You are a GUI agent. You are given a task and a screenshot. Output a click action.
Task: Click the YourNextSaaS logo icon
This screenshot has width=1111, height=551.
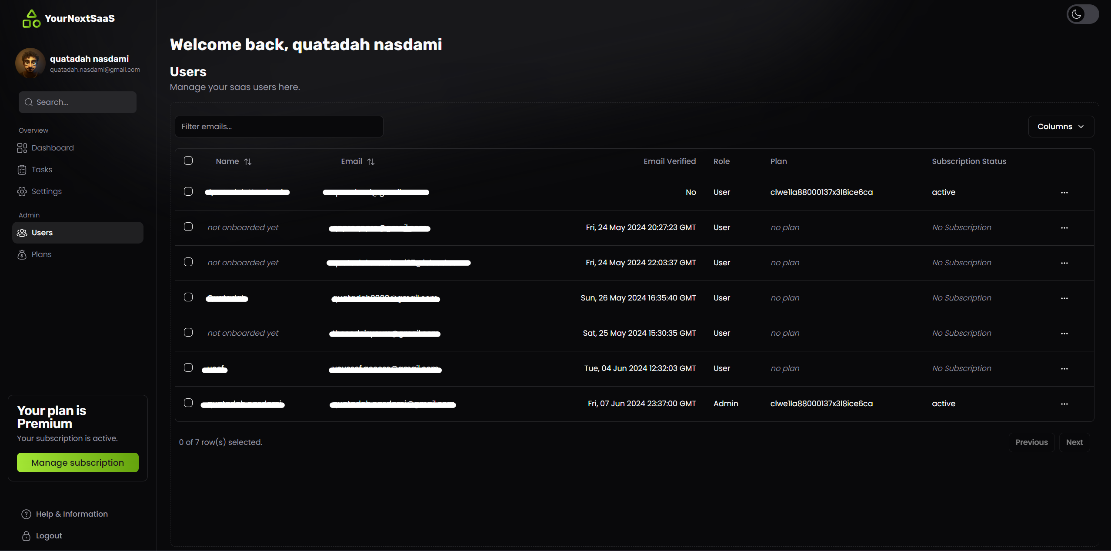coord(31,18)
